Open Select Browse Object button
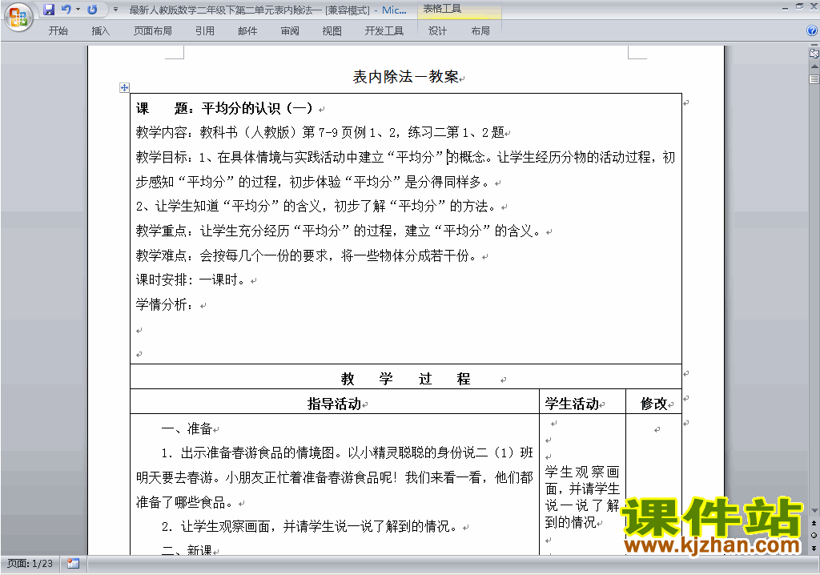 pos(814,535)
